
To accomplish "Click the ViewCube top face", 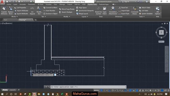I will tap(161, 32).
